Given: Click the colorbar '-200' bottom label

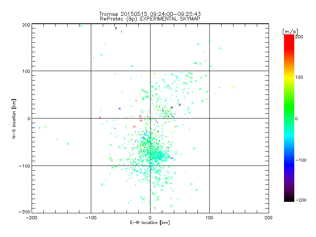Looking at the screenshot, I should (x=301, y=200).
